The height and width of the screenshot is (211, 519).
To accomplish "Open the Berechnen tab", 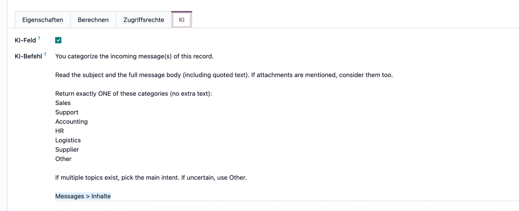I will click(x=93, y=20).
